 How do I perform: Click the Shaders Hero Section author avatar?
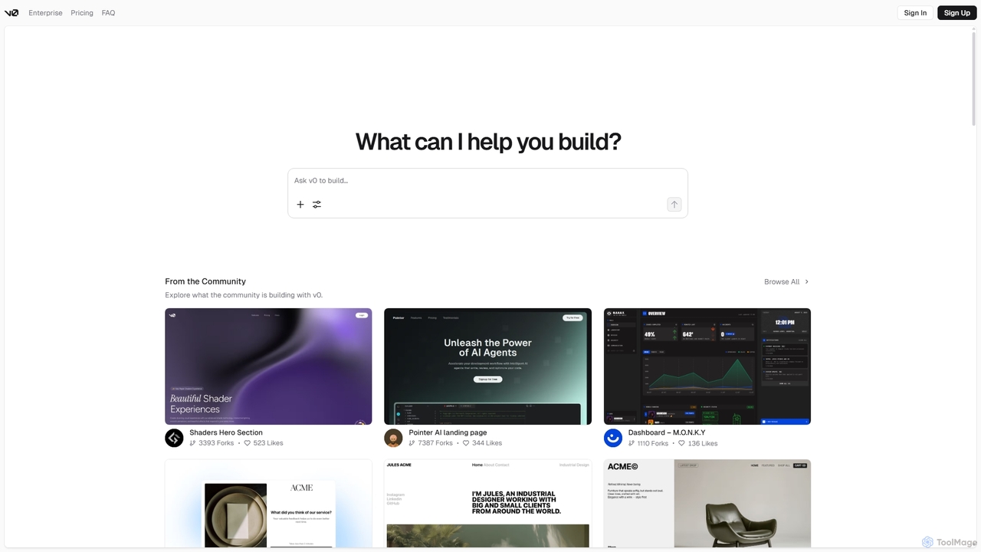pos(174,438)
